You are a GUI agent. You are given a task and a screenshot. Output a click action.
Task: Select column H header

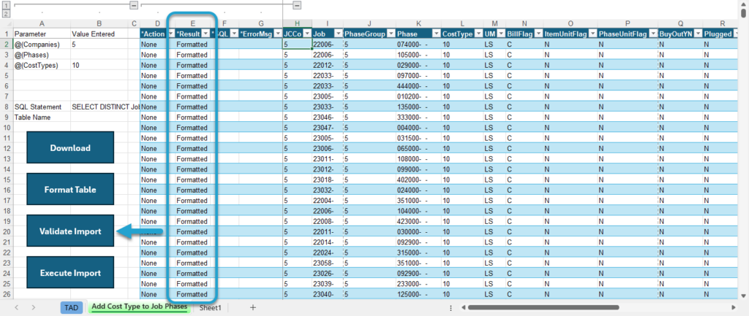point(297,23)
